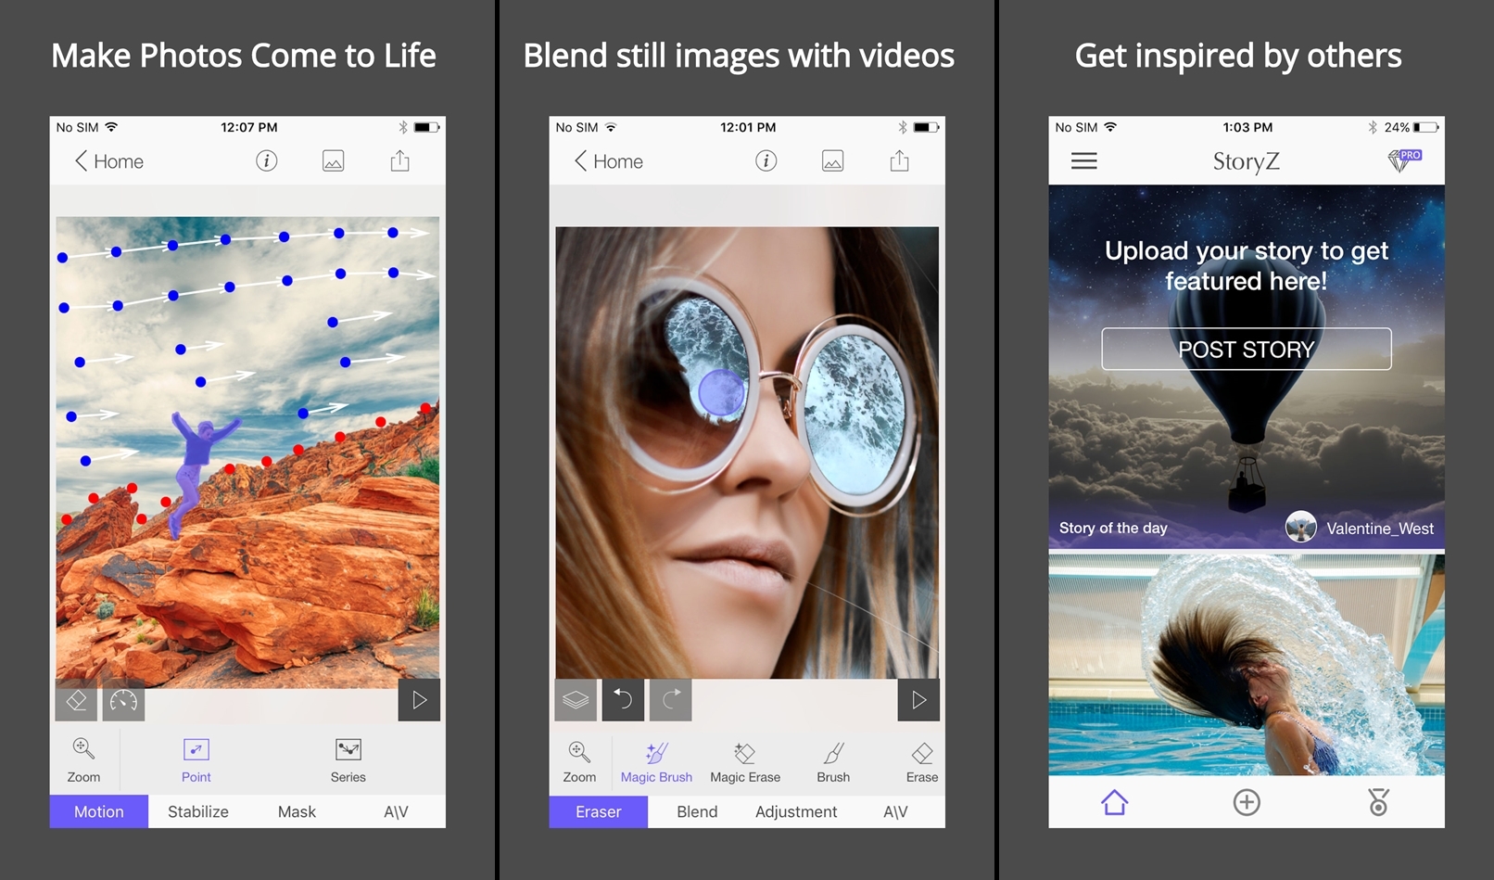Select the Magic Brush tool
The image size is (1494, 880).
point(656,761)
